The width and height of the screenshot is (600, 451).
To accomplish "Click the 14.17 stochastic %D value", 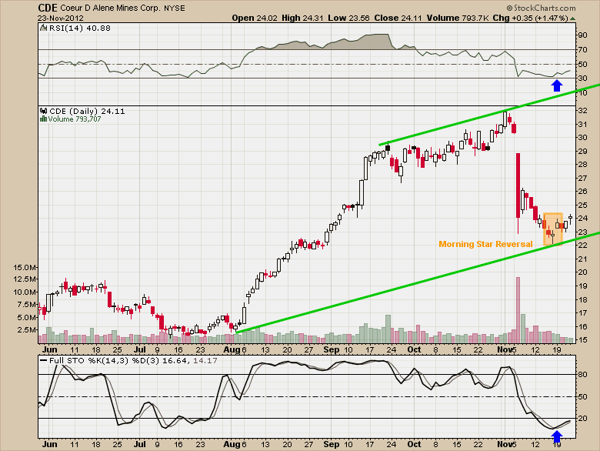I will click(205, 361).
